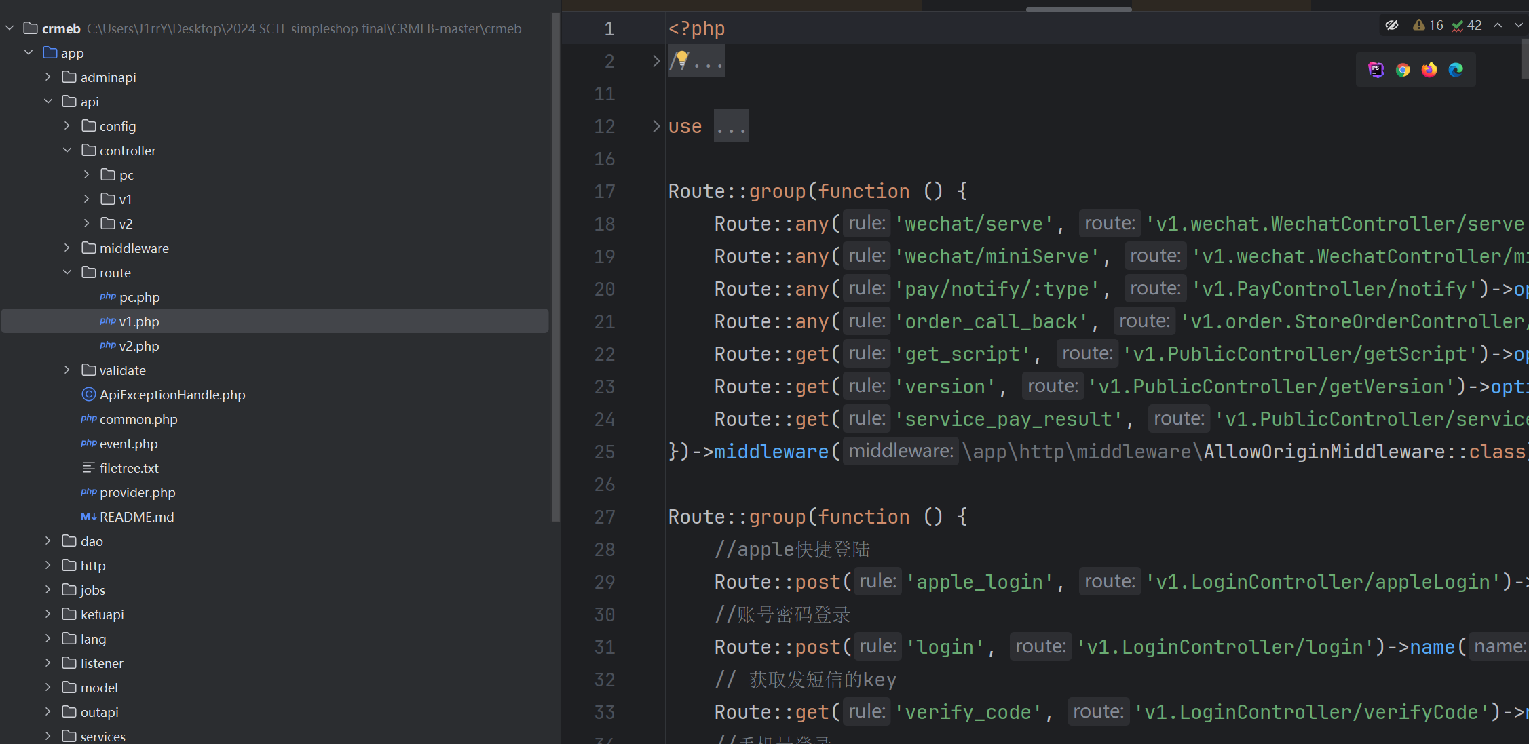This screenshot has height=744, width=1529.
Task: Click the editor vertical scrollbar thumb
Action: pyautogui.click(x=1525, y=60)
